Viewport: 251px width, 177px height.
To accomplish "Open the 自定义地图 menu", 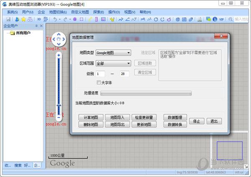I will coord(80,12).
